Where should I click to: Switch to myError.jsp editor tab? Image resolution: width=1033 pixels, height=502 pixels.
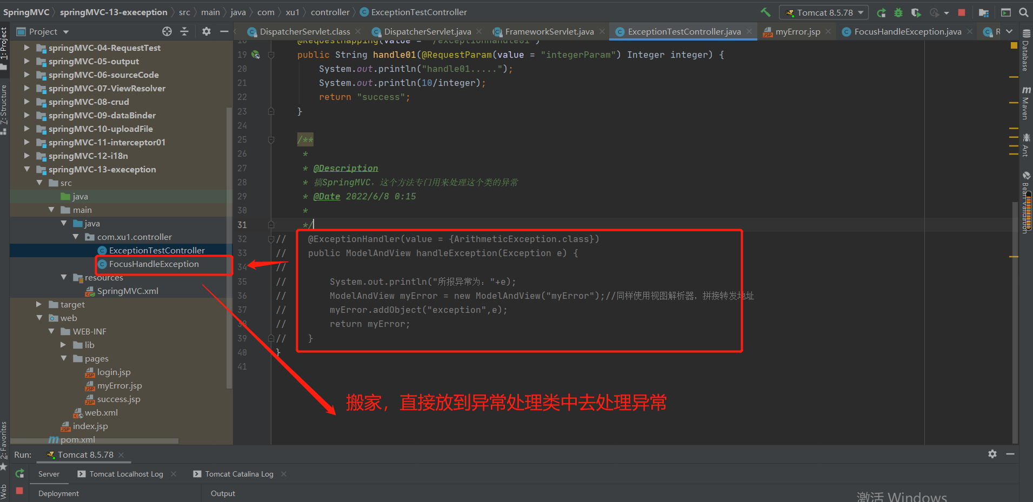(797, 32)
